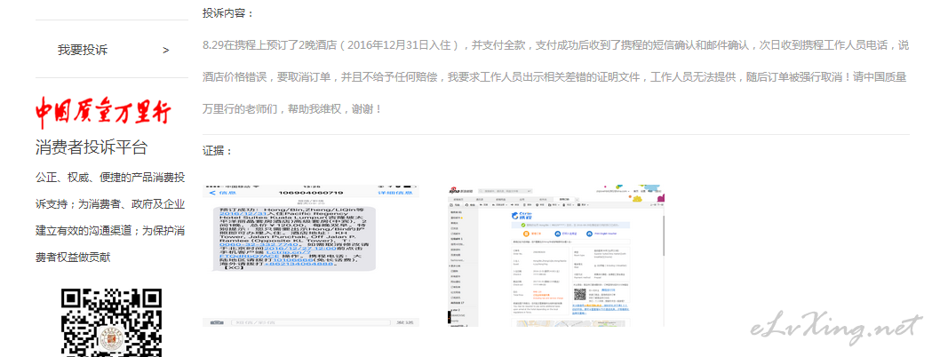
Task: Open the SMS confirmation screenshot evidence
Action: click(311, 256)
